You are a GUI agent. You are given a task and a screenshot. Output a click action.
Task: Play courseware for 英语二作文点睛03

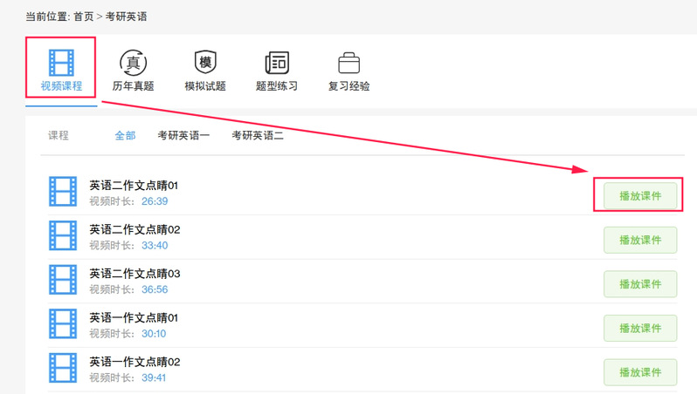[639, 284]
